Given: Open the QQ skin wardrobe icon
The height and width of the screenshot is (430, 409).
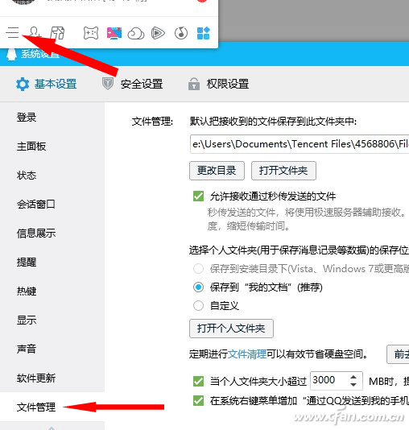Looking at the screenshot, I should click(57, 33).
